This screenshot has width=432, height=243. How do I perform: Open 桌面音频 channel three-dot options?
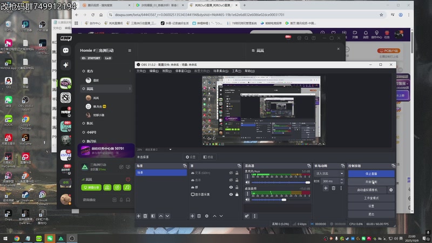tap(247, 194)
